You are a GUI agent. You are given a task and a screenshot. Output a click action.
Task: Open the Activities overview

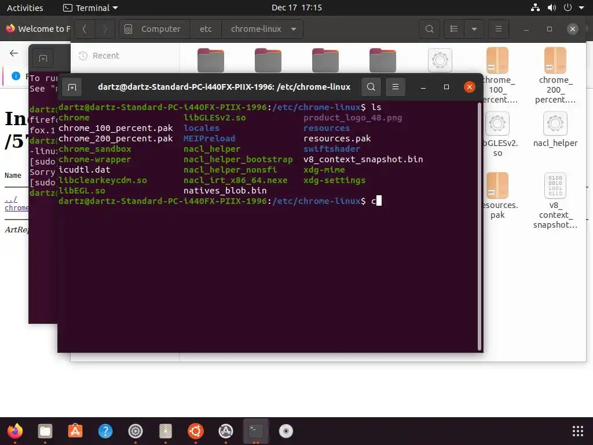(x=25, y=8)
